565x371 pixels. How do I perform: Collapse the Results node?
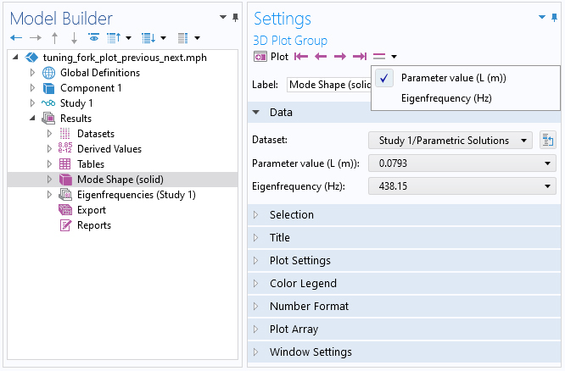[32, 119]
